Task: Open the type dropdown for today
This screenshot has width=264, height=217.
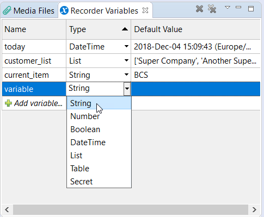Action: click(126, 46)
